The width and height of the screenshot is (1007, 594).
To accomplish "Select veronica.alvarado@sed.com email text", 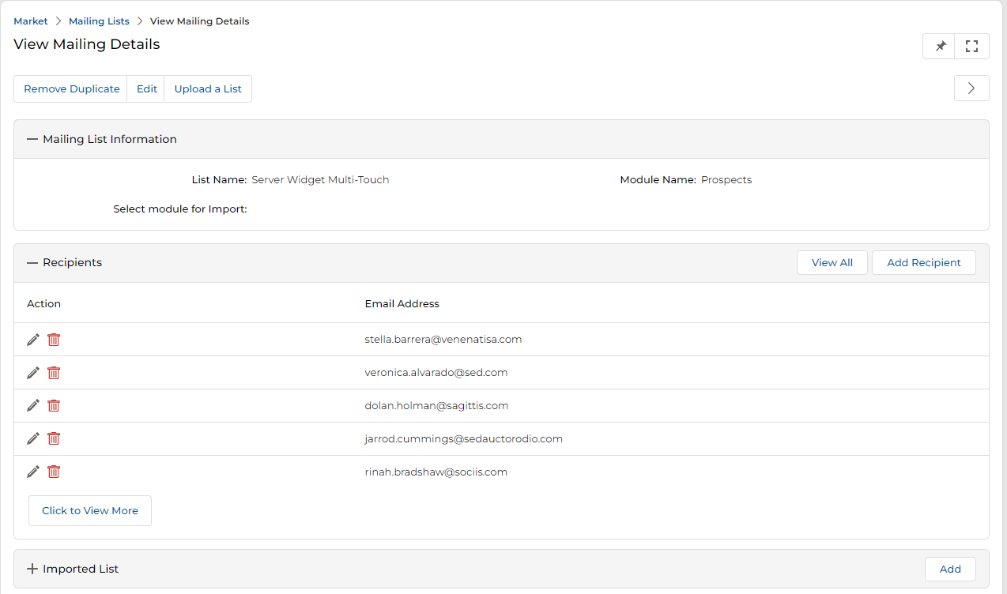I will [x=436, y=373].
